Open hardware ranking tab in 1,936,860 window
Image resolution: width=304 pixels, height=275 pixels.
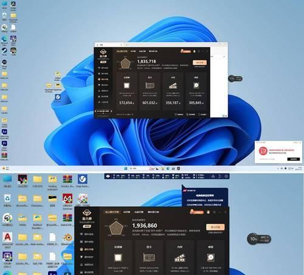pos(153,212)
